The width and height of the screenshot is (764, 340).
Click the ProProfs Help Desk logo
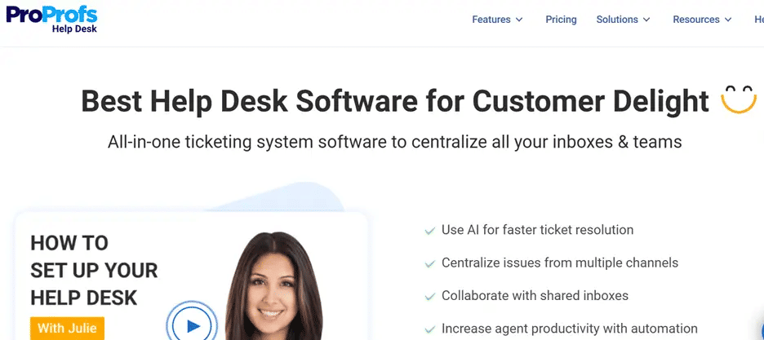coord(51,19)
